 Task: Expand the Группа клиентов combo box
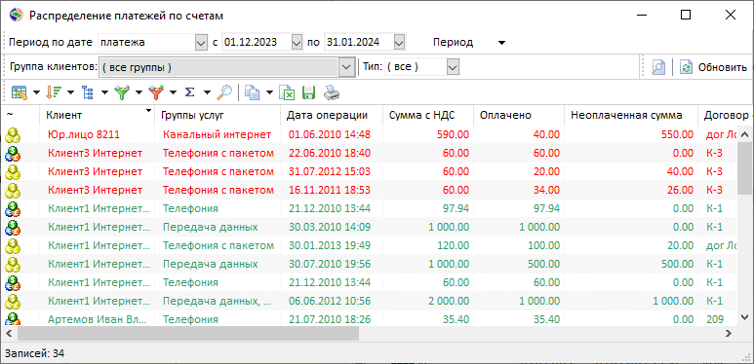(x=346, y=67)
